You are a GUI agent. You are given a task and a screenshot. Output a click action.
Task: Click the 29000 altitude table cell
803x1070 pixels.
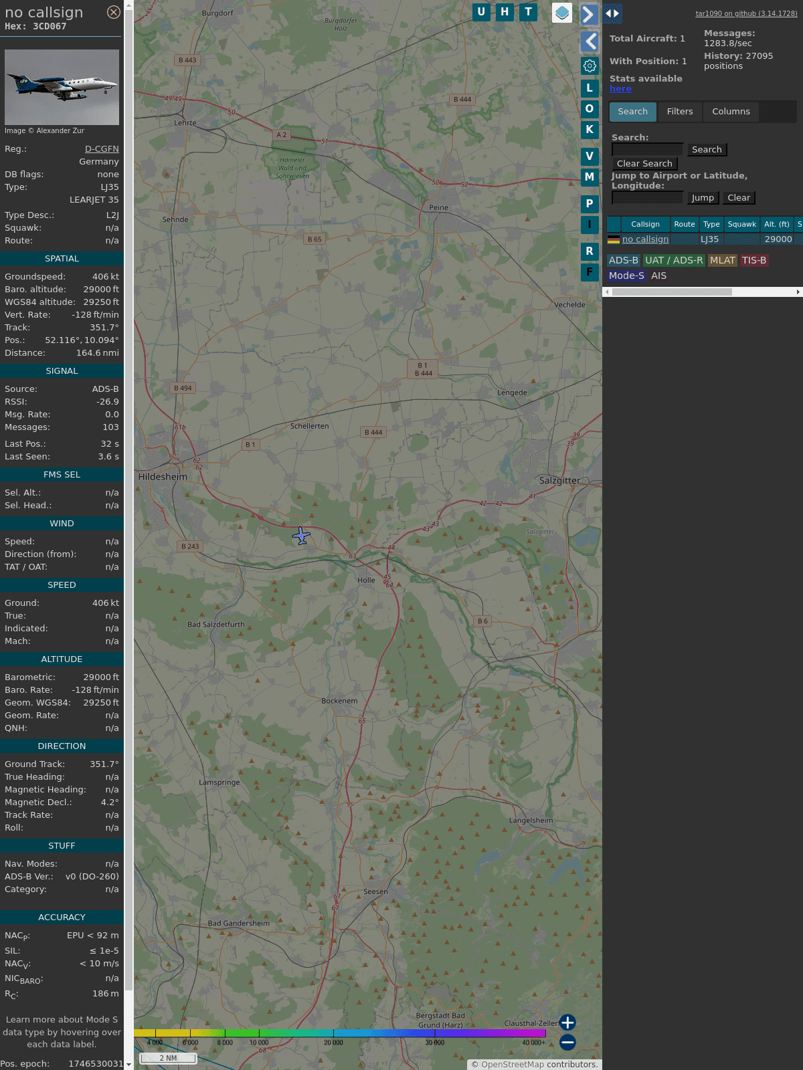tap(778, 239)
